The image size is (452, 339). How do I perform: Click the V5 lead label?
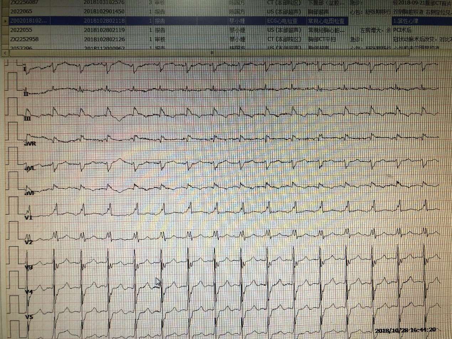(x=29, y=317)
